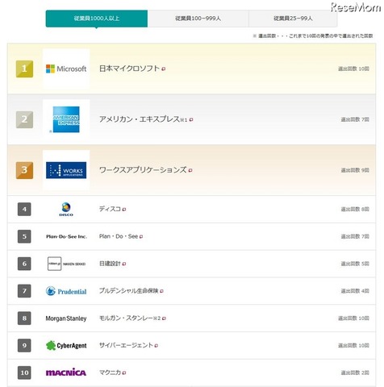Click 選出回数 8回 in ディスコ row
Image resolution: width=384 pixels, height=387 pixels.
pos(355,209)
